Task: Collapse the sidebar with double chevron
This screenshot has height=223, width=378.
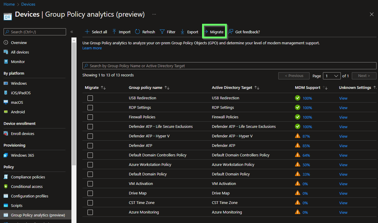Action: [72, 32]
